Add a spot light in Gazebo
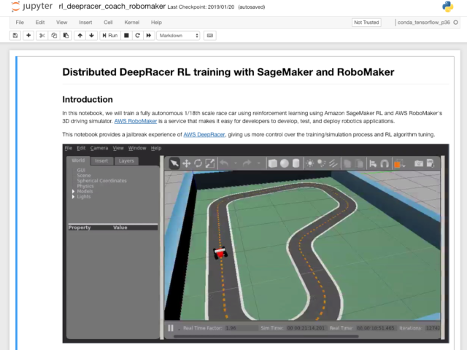467x350 pixels. click(x=321, y=163)
